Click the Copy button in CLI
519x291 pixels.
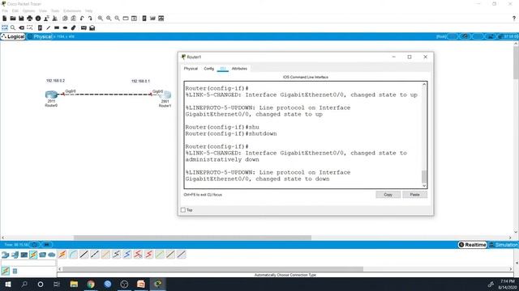(x=388, y=195)
